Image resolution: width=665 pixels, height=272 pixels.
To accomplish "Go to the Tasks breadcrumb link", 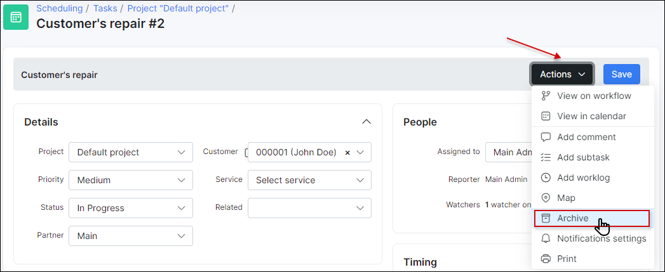I will tap(105, 8).
